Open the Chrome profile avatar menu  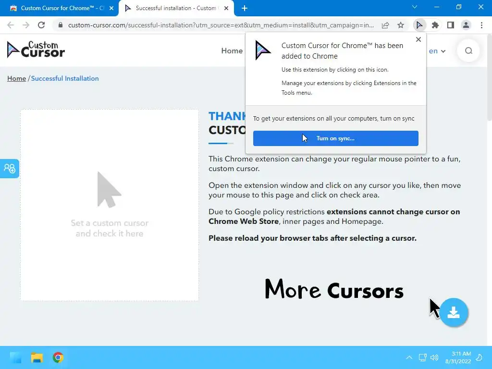pyautogui.click(x=466, y=25)
